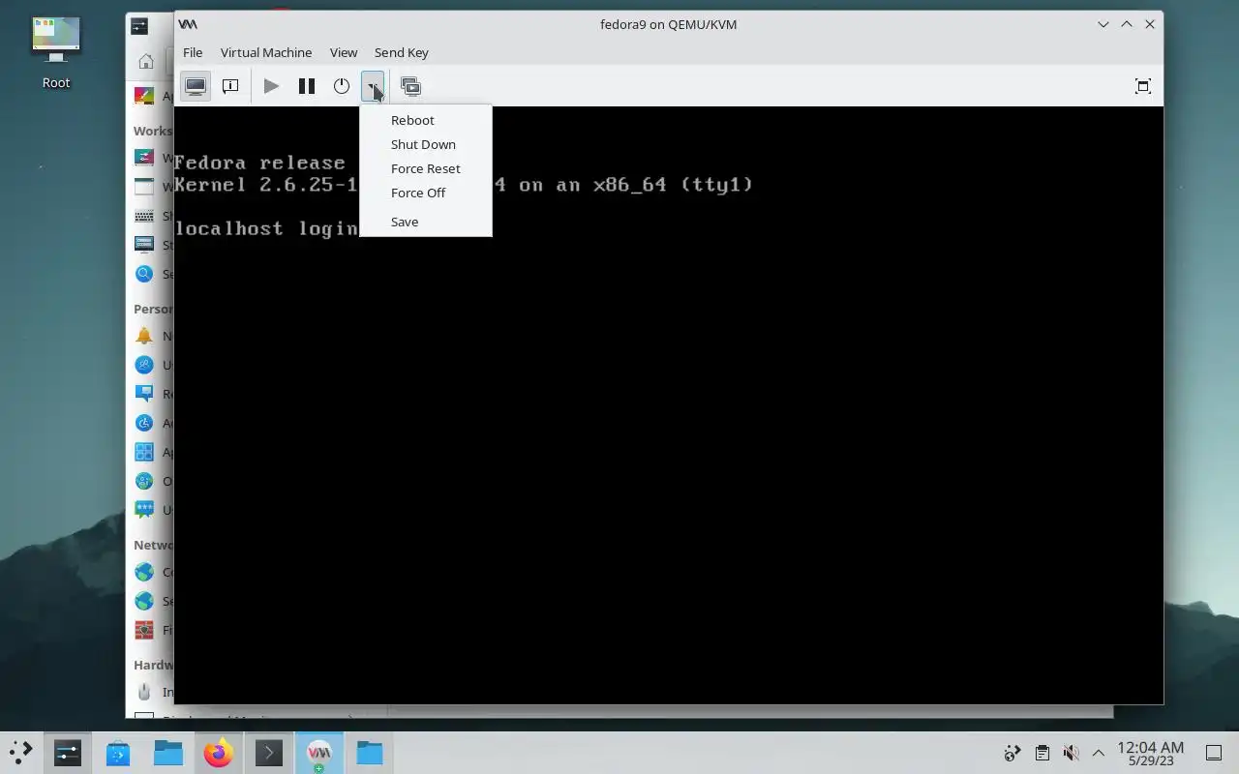
Task: Open Konsole terminal from taskbar
Action: pos(269,752)
